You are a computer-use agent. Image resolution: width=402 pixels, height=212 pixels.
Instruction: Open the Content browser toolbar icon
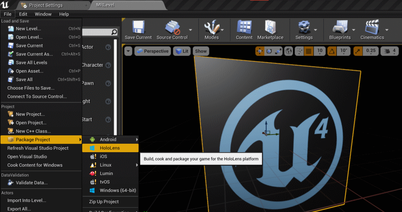click(244, 27)
